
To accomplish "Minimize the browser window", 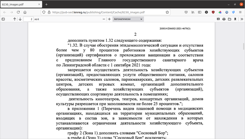I will click(229, 4).
